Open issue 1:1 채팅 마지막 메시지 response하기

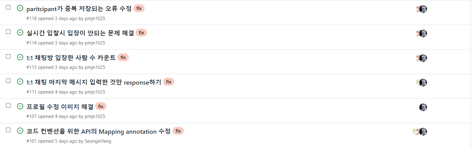94,82
